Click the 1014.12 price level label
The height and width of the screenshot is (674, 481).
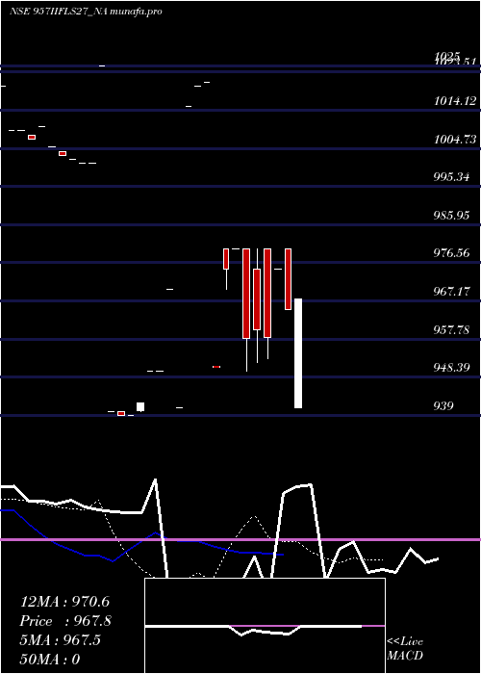pyautogui.click(x=455, y=101)
